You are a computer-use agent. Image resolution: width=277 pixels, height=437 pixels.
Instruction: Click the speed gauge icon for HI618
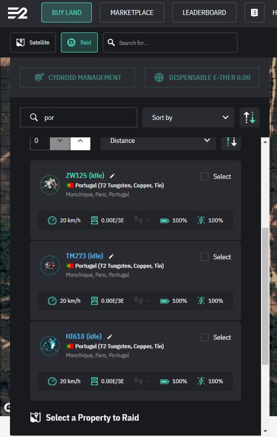pyautogui.click(x=52, y=381)
